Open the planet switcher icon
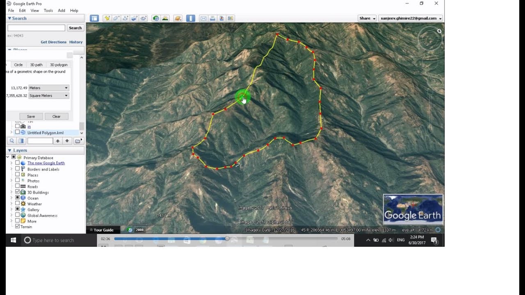Viewport: 525px width, 295px height. click(178, 18)
